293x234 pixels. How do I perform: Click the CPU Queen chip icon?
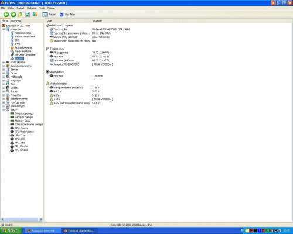tap(12, 128)
